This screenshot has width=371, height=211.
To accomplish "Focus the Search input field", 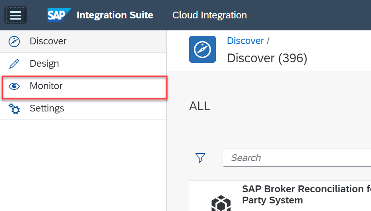I will click(x=296, y=158).
